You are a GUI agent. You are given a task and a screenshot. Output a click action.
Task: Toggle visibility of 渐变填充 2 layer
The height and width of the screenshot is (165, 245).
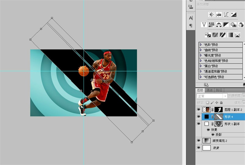(x=198, y=141)
